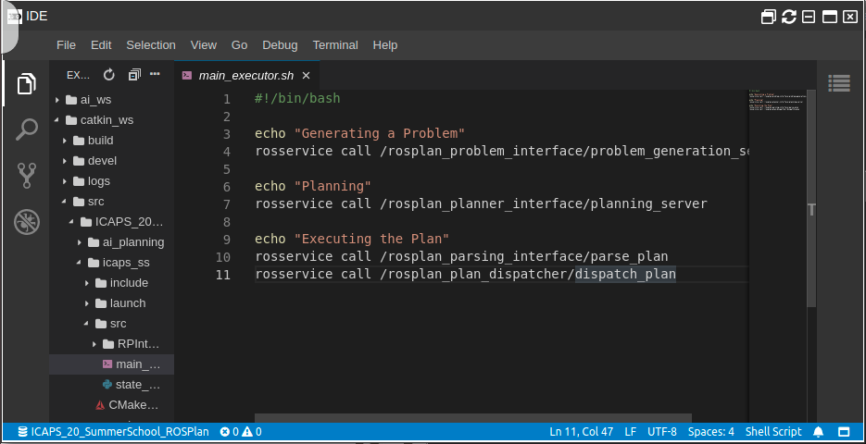Click the horizontal scrollbar of editor
The height and width of the screenshot is (444, 866).
click(x=473, y=418)
